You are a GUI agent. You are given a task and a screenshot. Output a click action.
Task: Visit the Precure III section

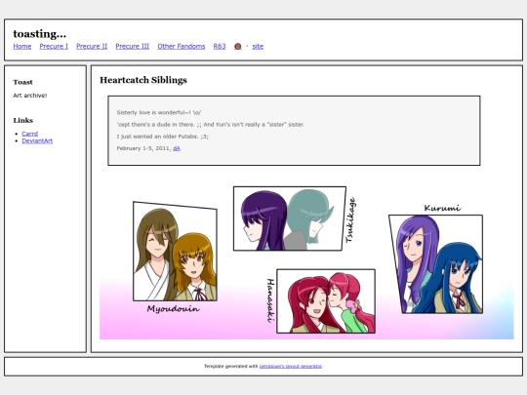coord(133,47)
